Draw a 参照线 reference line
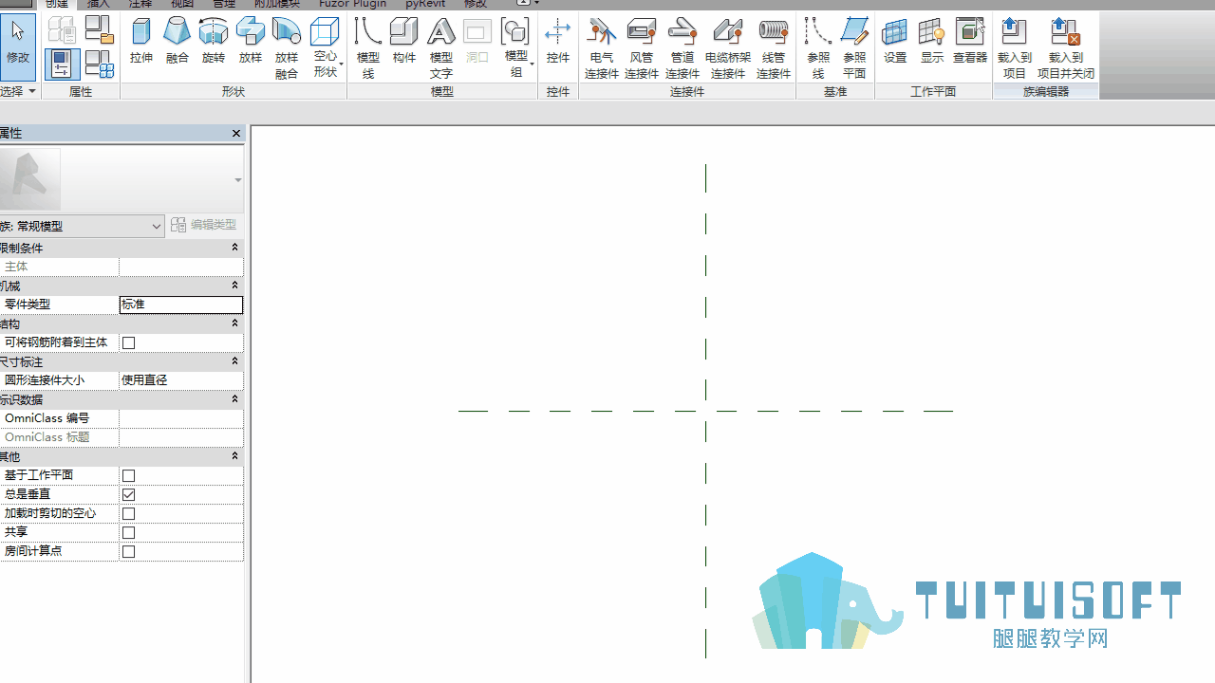The image size is (1215, 683). click(818, 47)
